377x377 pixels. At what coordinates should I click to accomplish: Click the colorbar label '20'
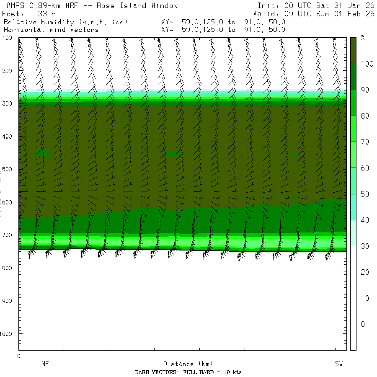click(365, 272)
